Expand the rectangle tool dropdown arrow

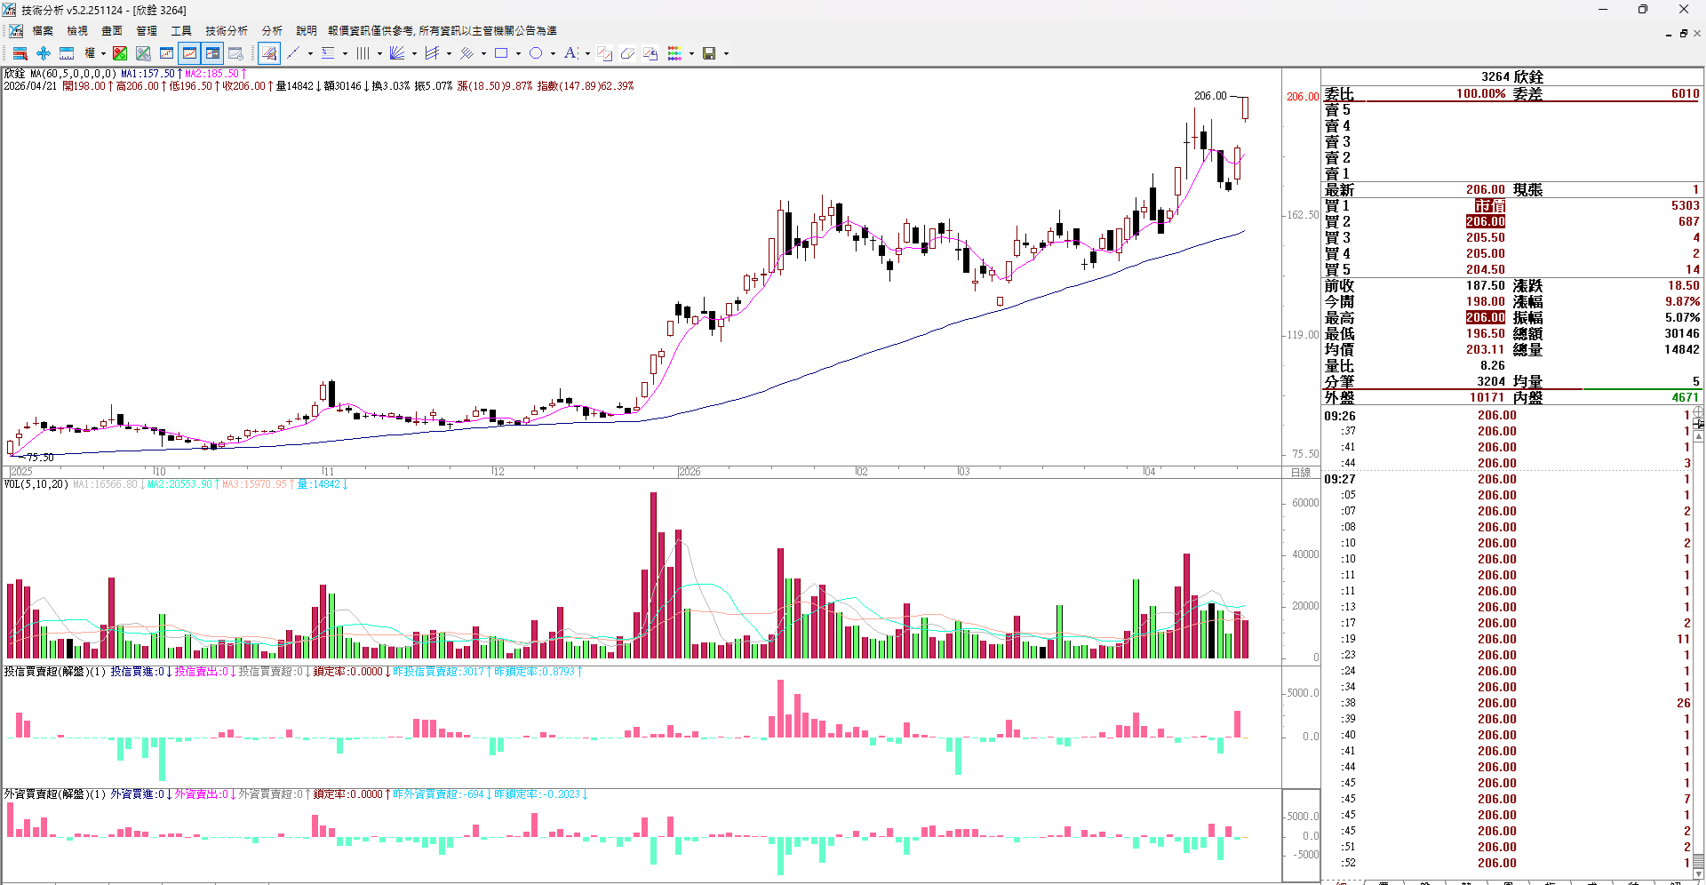point(518,53)
